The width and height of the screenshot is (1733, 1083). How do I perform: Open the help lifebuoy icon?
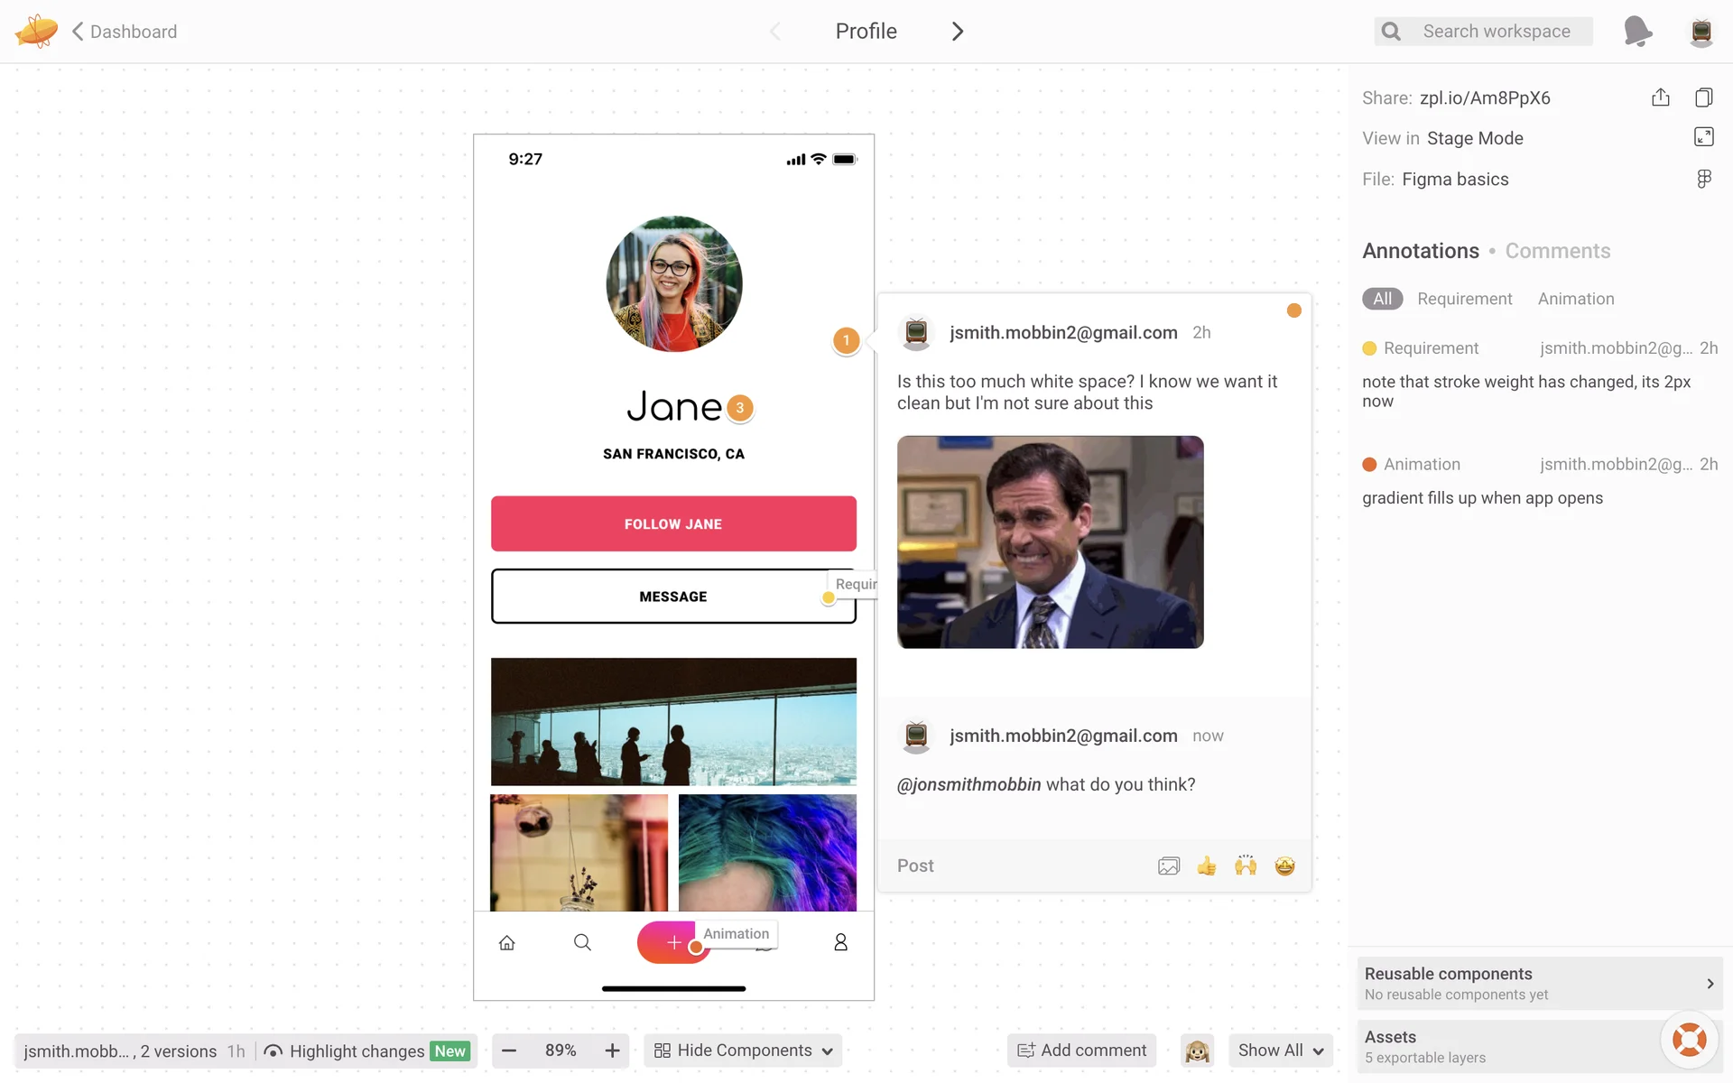1688,1040
